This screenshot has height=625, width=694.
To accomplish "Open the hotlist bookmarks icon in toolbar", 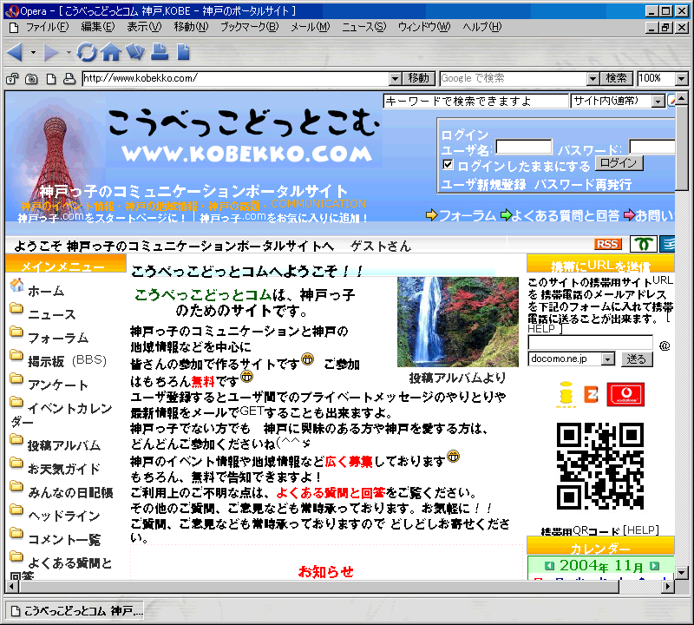I will 135,52.
